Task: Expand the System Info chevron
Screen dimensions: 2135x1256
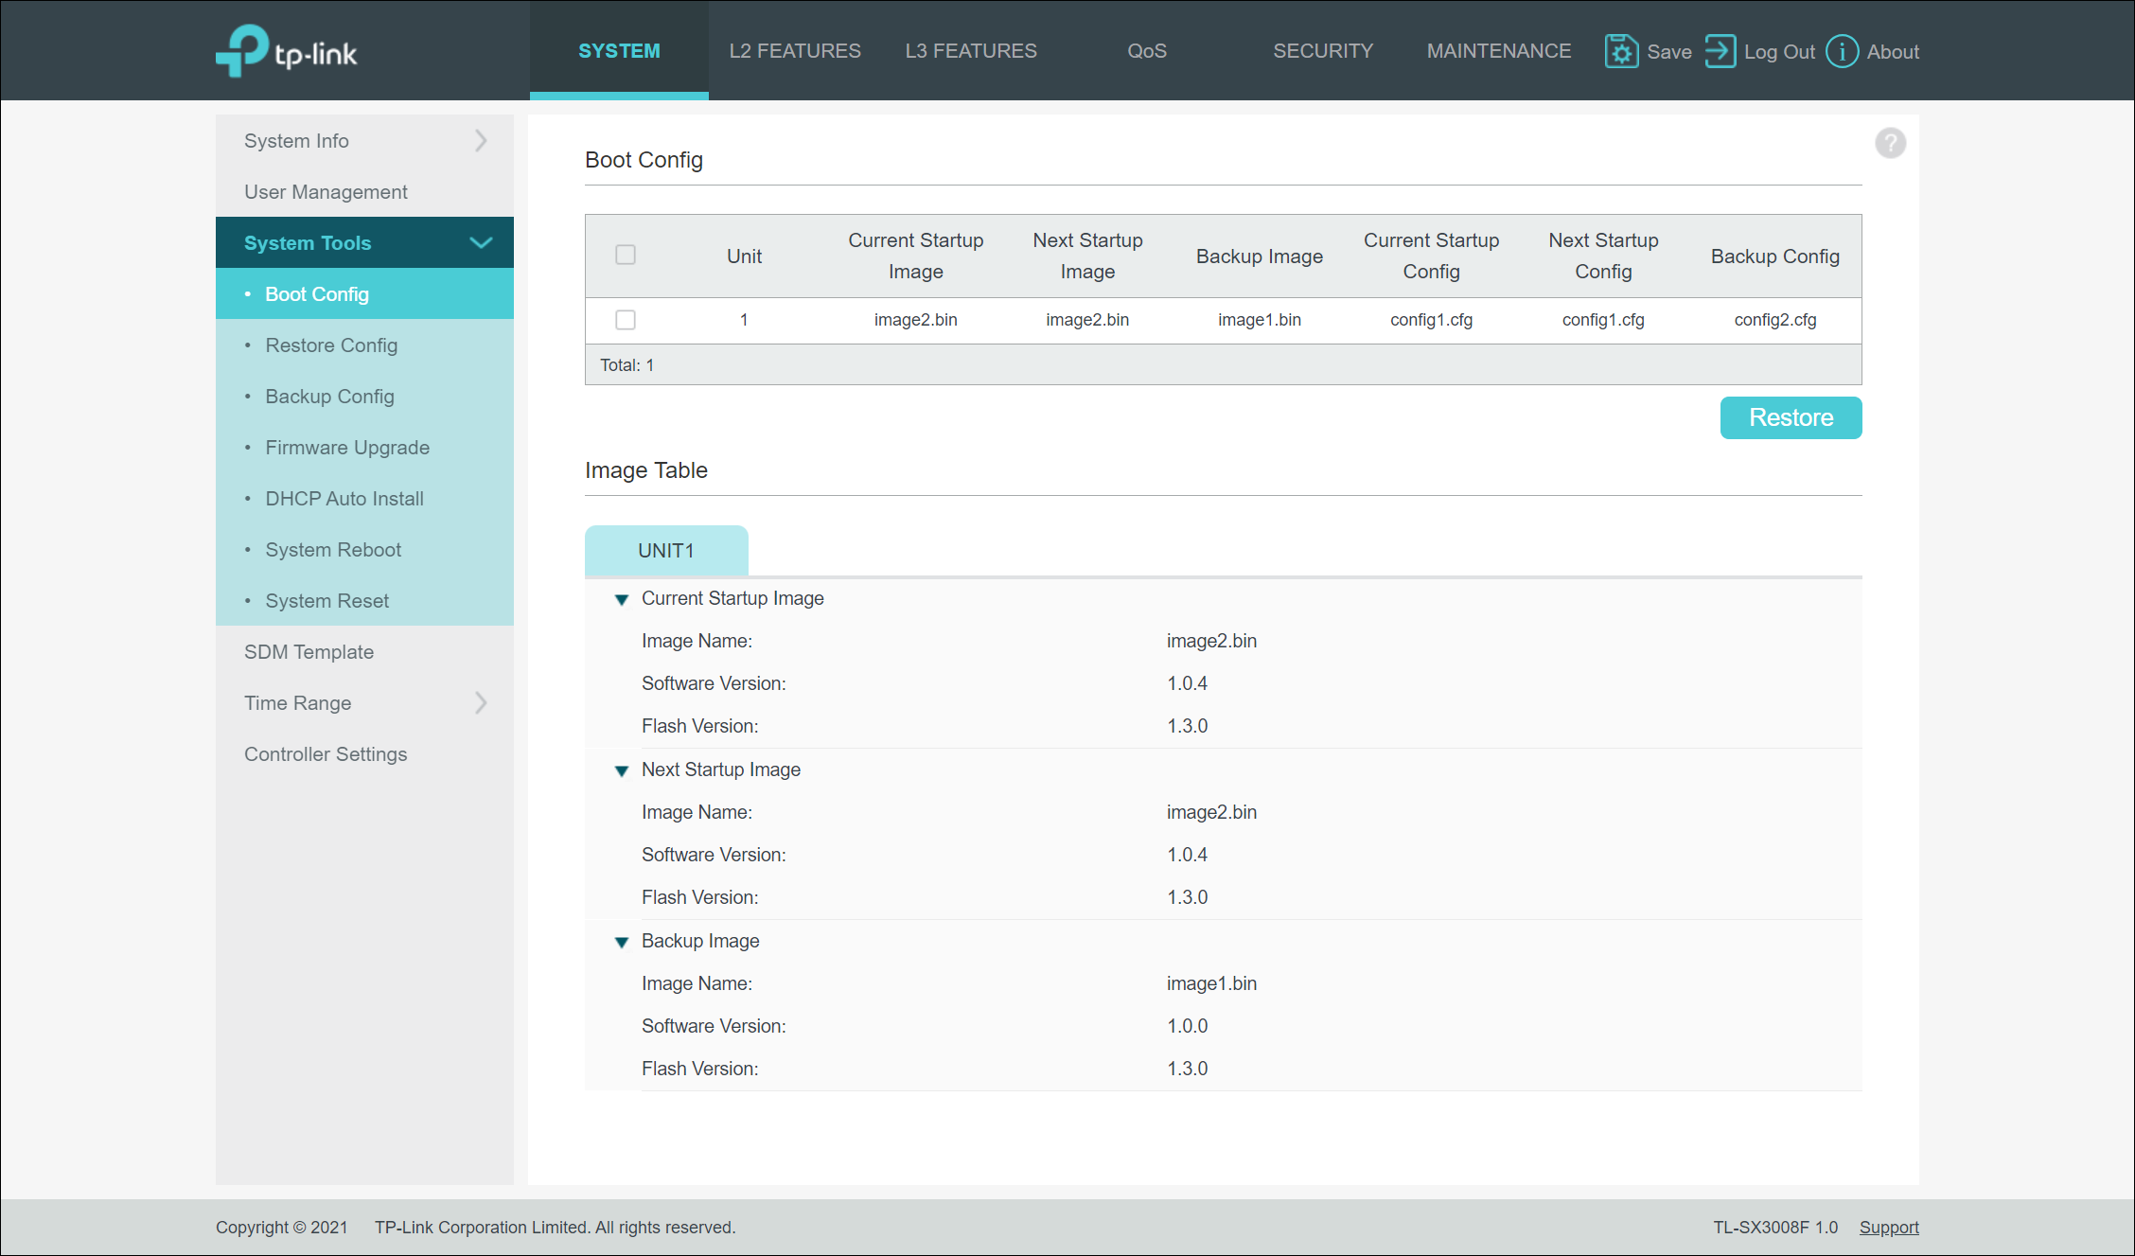Action: click(481, 141)
